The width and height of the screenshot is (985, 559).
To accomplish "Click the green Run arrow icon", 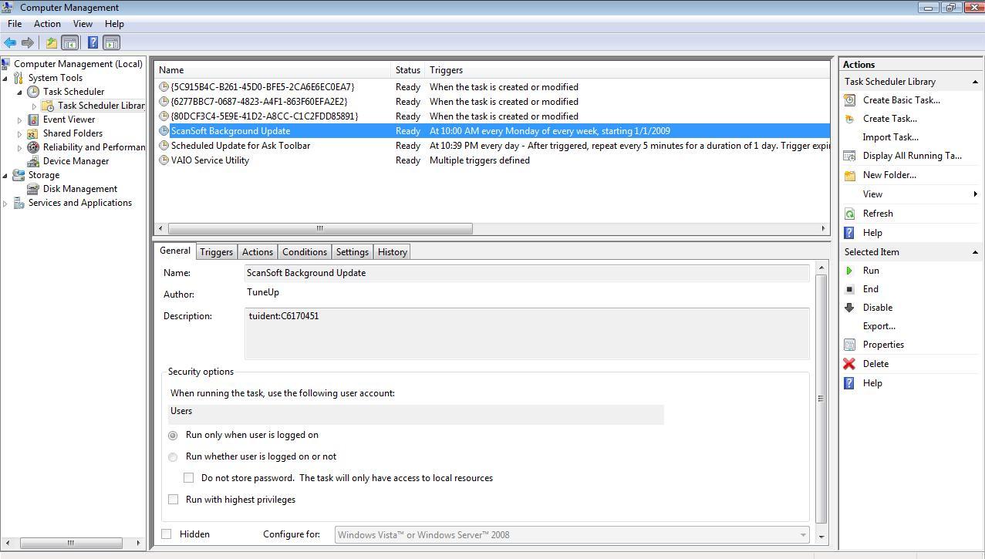I will coord(849,271).
